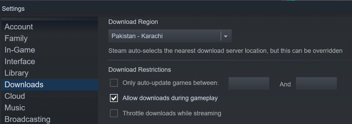The image size is (352, 124).
Task: Open the auto-update start time dropdown
Action: pos(249,83)
